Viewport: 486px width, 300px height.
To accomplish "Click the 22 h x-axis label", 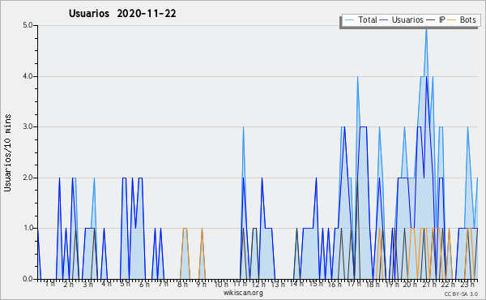I will [x=448, y=284].
